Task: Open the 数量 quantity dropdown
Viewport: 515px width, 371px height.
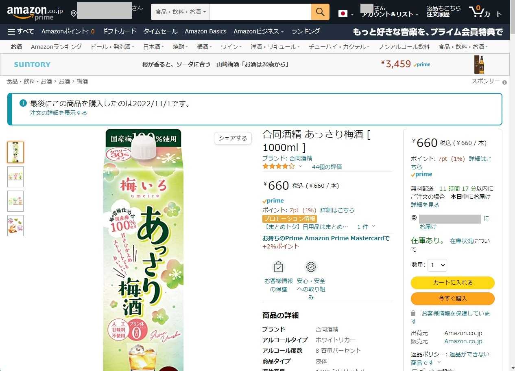Action: point(437,265)
